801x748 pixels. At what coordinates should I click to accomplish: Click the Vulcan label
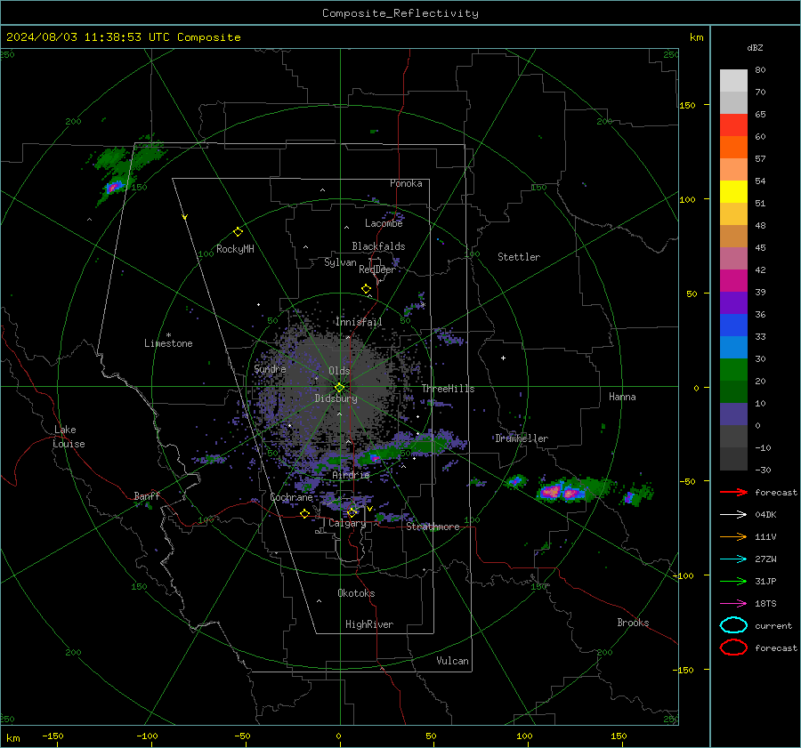tap(452, 661)
